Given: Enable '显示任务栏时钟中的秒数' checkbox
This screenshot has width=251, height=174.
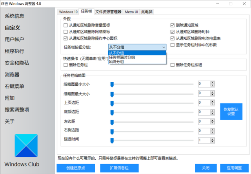Looking at the screenshot, I should [173, 45].
